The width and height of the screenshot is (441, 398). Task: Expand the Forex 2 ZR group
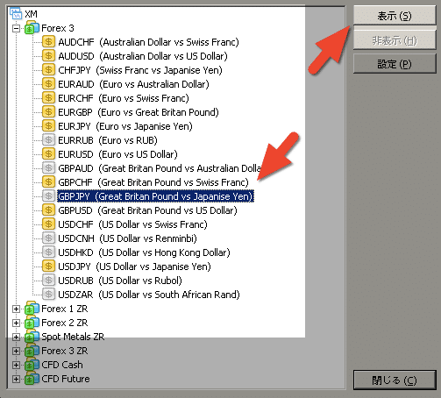(x=16, y=323)
